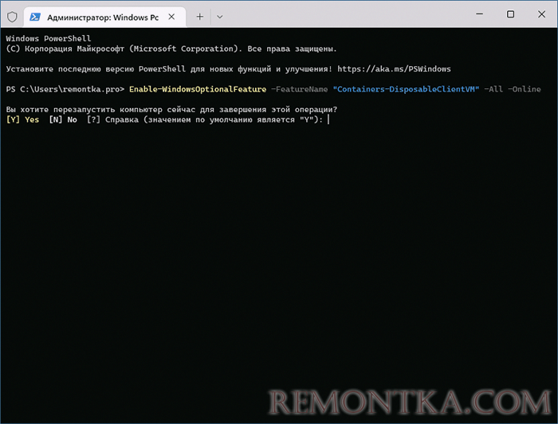Viewport: 558px width, 424px height.
Task: Maximize the terminal window
Action: 510,14
